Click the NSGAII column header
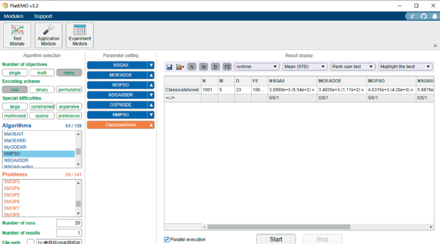440x244 pixels. 292,81
